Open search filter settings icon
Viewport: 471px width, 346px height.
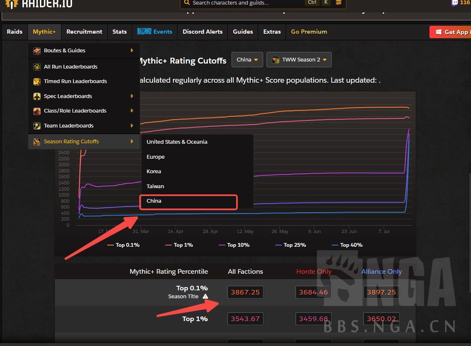pos(339,3)
